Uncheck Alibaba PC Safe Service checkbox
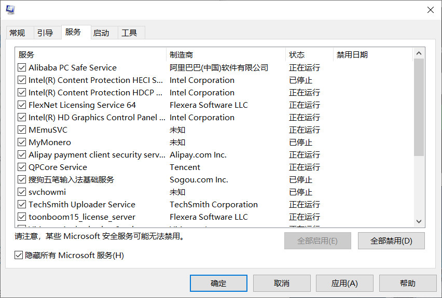 coord(22,67)
